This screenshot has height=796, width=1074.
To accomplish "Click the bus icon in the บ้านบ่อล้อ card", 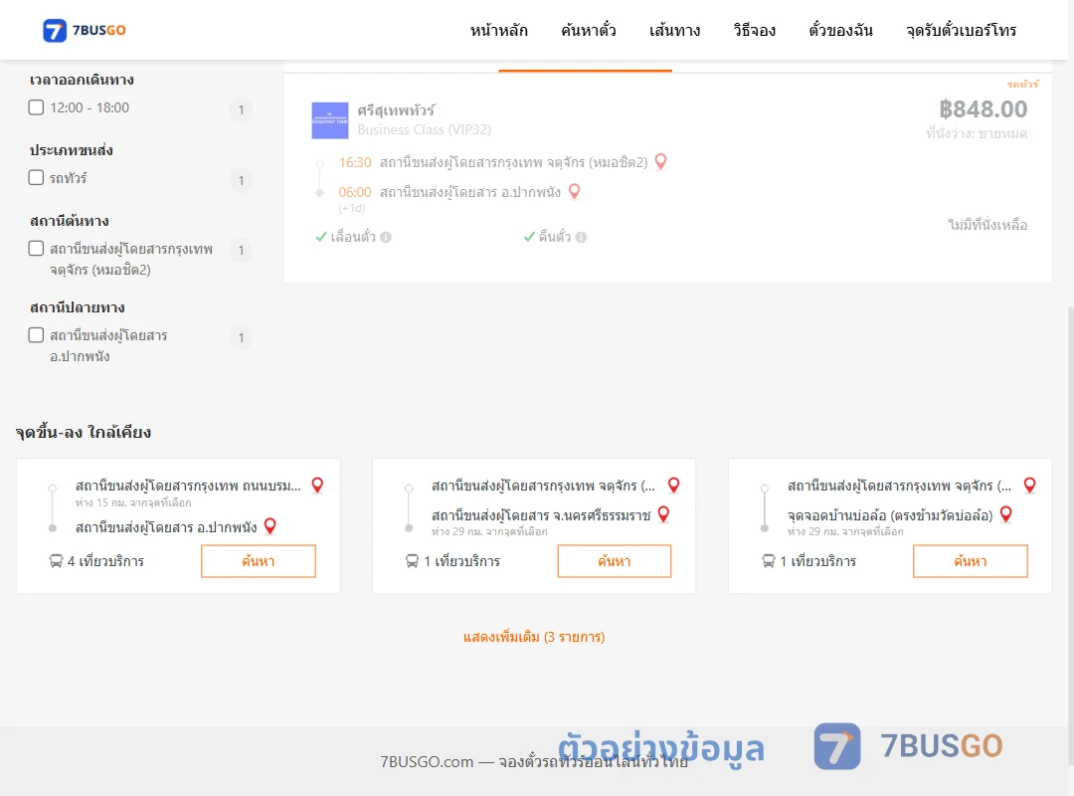I will tap(769, 561).
